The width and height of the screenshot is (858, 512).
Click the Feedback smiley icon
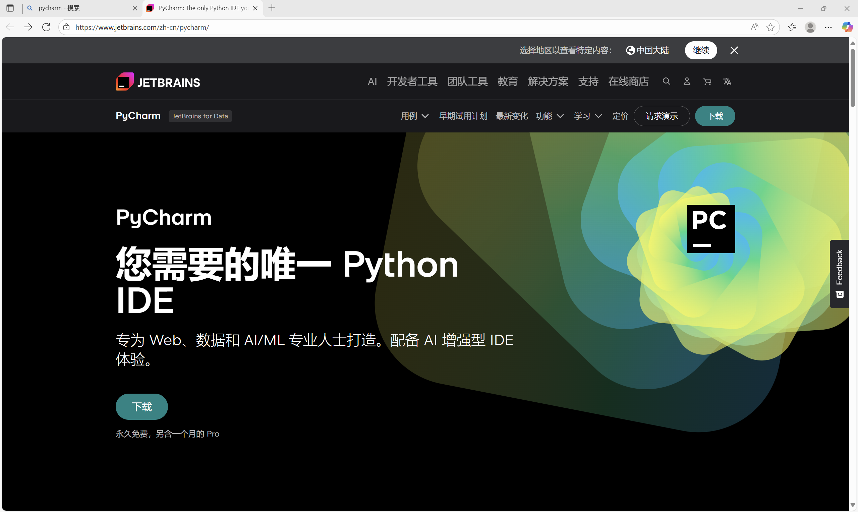click(x=840, y=294)
